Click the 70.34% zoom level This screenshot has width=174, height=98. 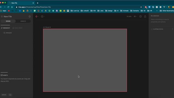coord(129,16)
